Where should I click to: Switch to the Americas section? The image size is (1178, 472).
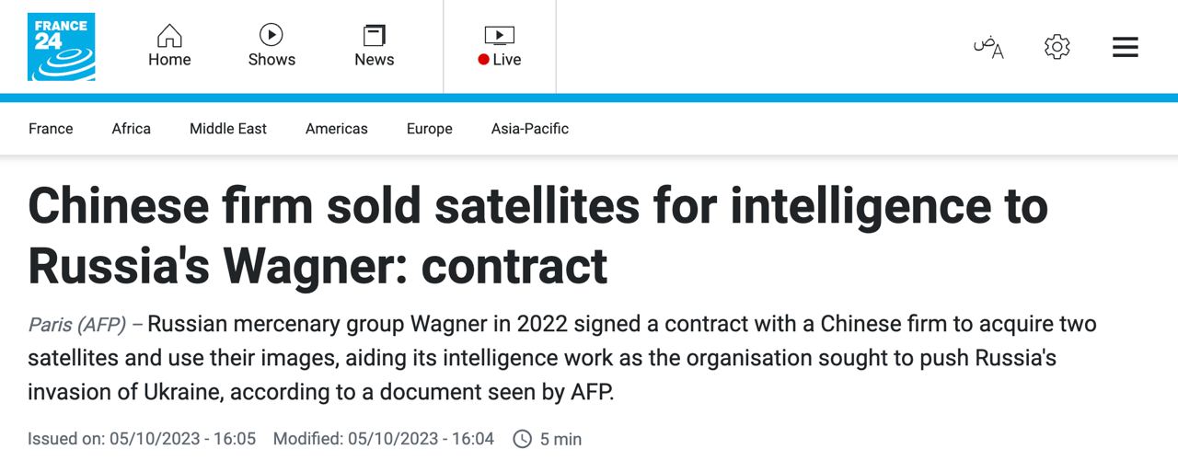click(337, 129)
